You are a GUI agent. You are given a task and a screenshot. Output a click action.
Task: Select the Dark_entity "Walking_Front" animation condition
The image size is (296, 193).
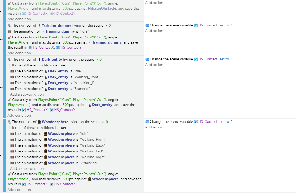pos(57,77)
